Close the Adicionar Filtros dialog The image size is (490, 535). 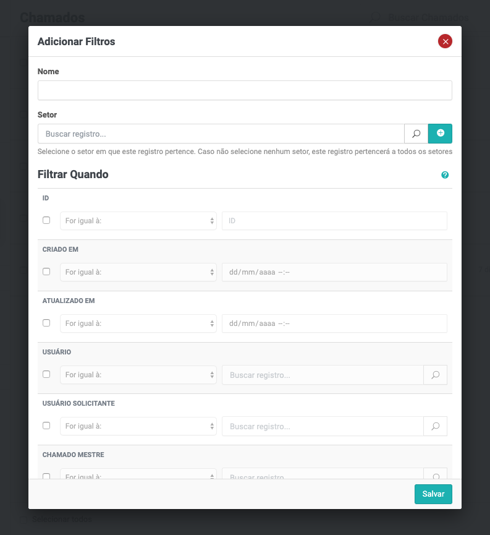pos(445,41)
